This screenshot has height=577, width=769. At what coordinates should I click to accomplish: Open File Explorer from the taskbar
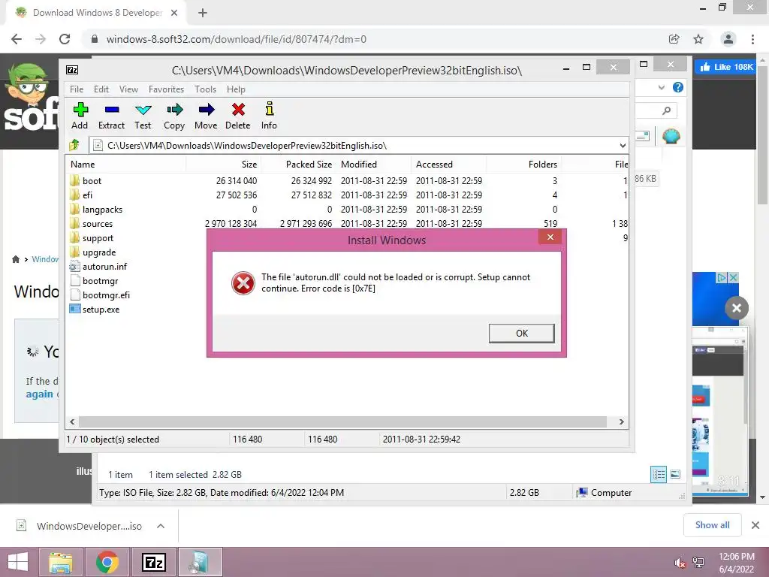click(x=60, y=562)
